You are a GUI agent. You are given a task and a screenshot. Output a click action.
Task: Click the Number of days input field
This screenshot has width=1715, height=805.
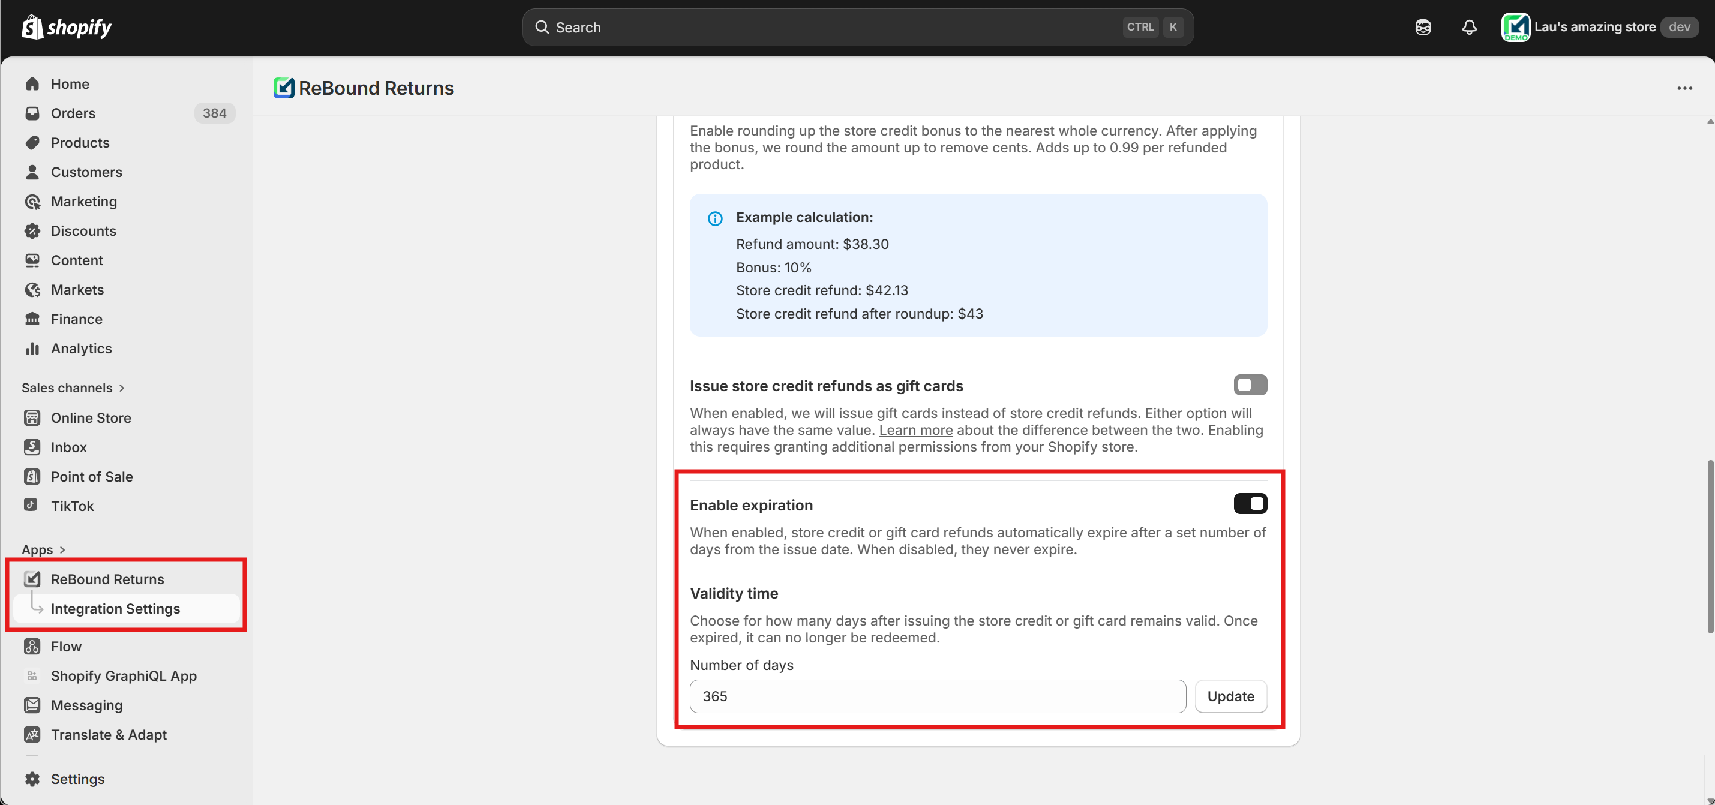pyautogui.click(x=937, y=696)
